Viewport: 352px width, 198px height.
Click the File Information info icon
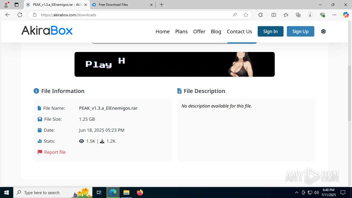click(36, 91)
